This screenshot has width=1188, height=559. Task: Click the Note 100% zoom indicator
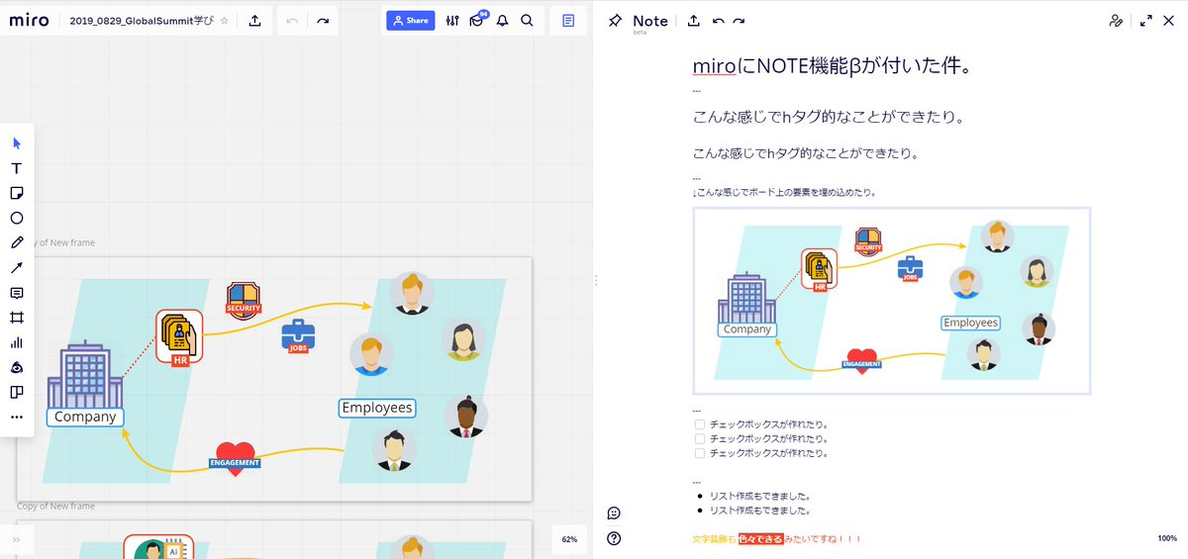click(1167, 538)
